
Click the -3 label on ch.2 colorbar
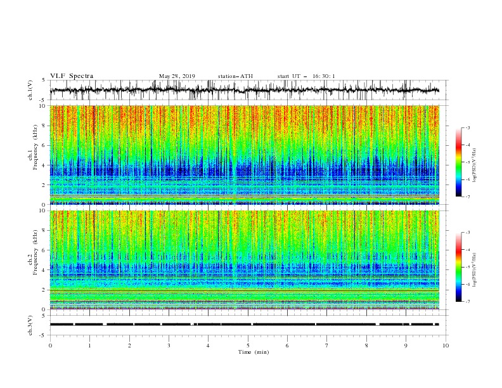[x=468, y=233]
